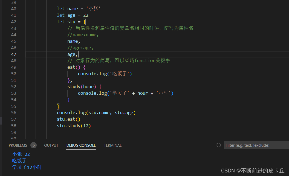
Task: Click the restart icon beside the filter box
Action: (218, 145)
